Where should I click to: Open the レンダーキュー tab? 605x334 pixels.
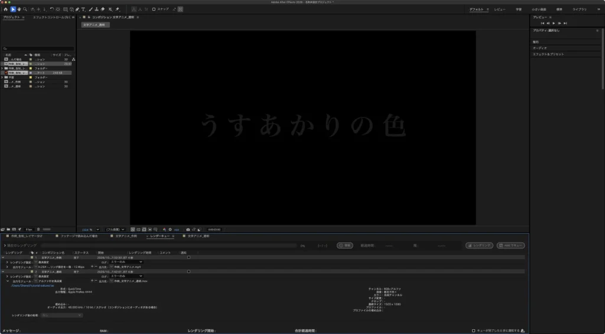160,236
